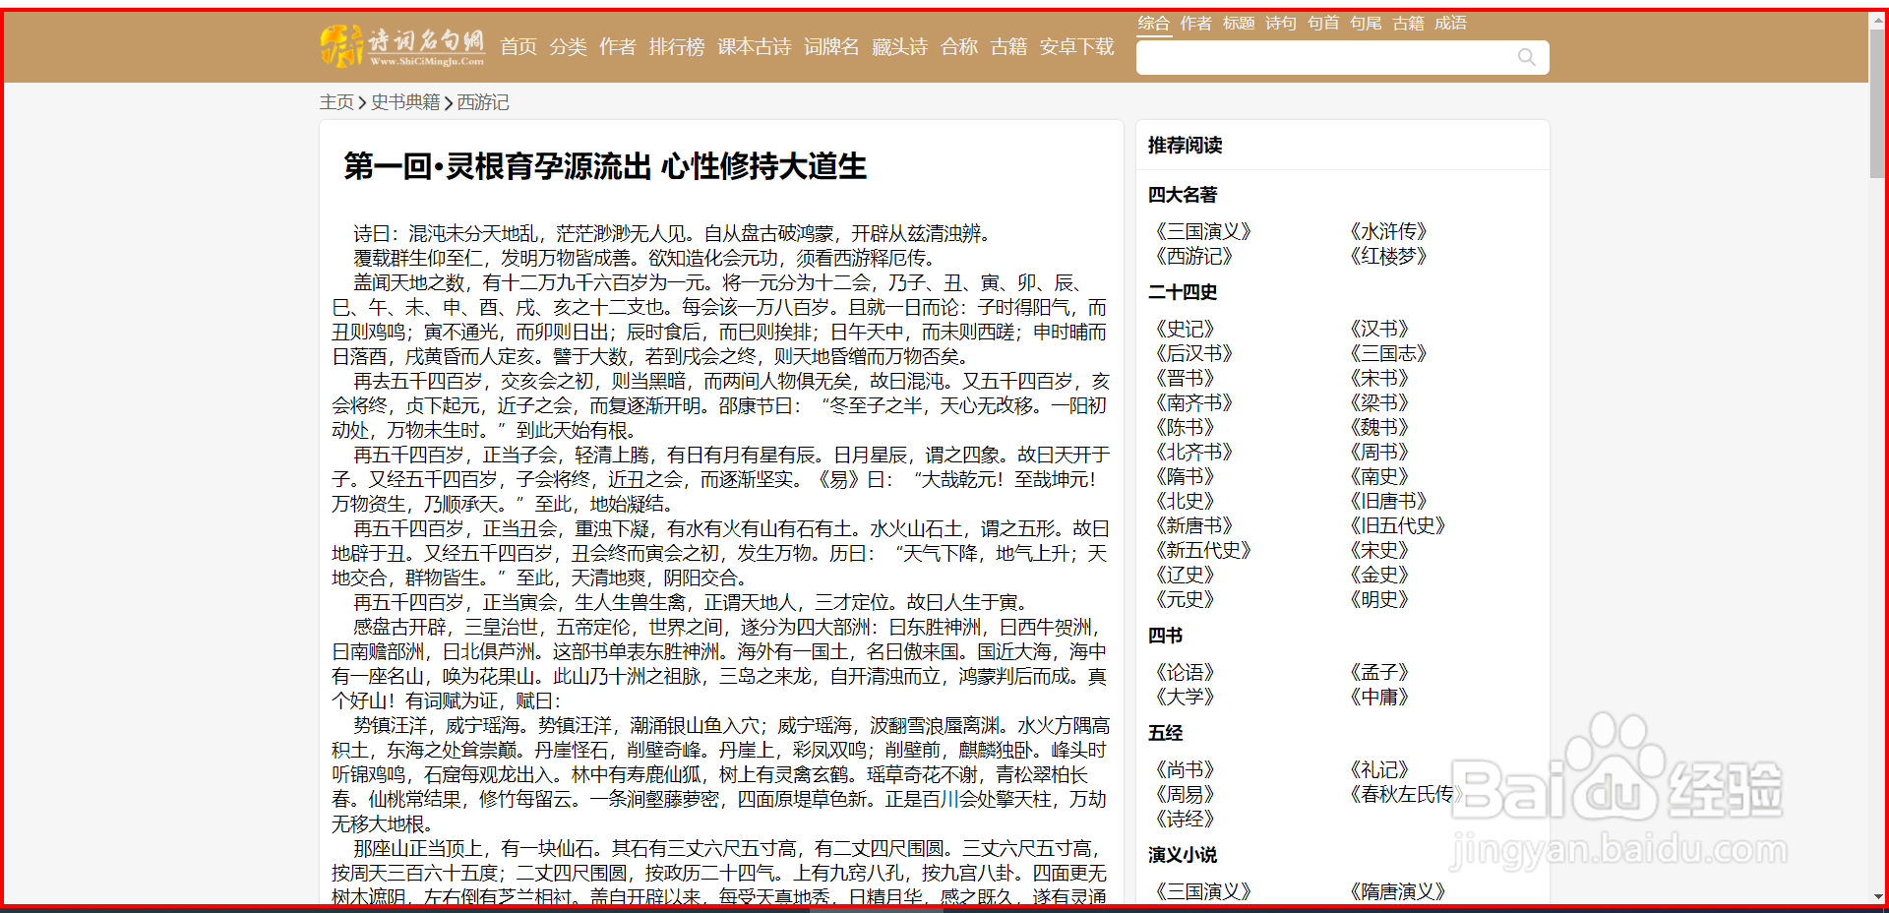Viewport: 1889px width, 913px height.
Task: Open 《旧五代史》 link
Action: [1397, 525]
